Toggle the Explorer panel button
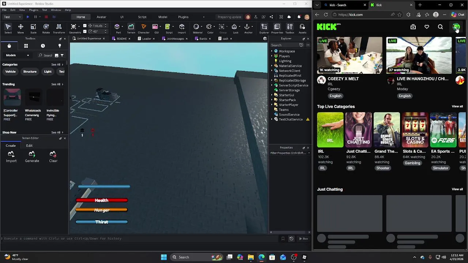 pyautogui.click(x=264, y=28)
